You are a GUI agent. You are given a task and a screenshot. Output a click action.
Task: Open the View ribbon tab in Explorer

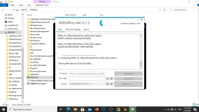(29, 5)
